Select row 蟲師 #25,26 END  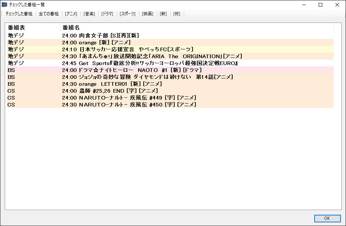[170, 91]
